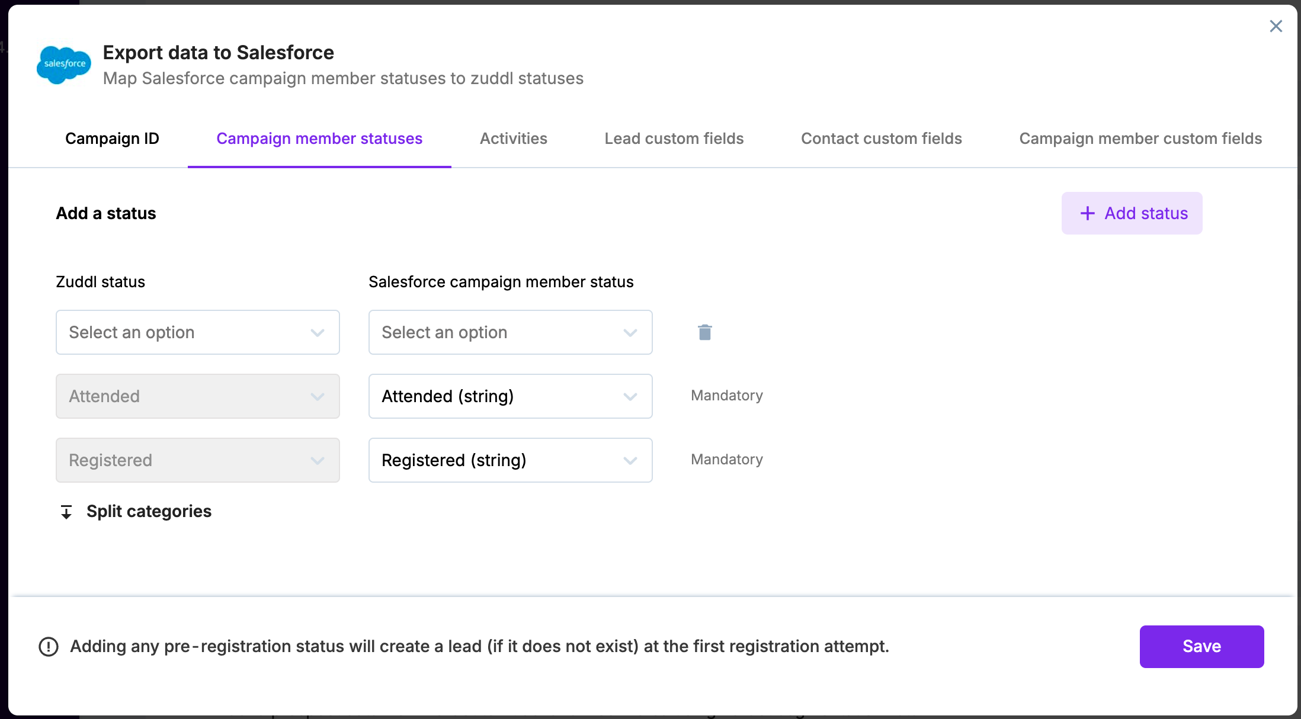Screen dimensions: 1301x719
Task: Click the Split categories arrow icon
Action: (x=66, y=512)
